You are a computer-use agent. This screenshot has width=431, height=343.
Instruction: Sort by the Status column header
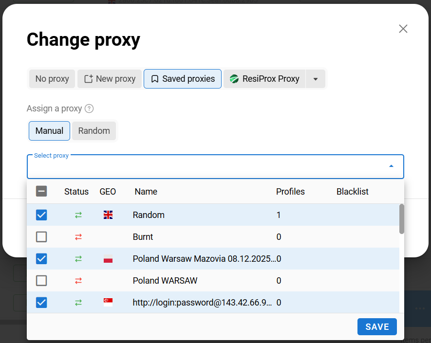pyautogui.click(x=76, y=191)
